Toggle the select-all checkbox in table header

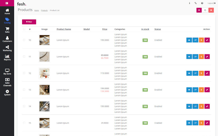[x=24, y=29]
